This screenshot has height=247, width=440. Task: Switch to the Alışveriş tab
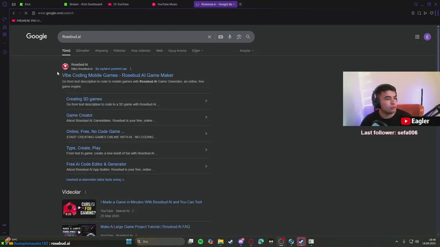pyautogui.click(x=101, y=50)
